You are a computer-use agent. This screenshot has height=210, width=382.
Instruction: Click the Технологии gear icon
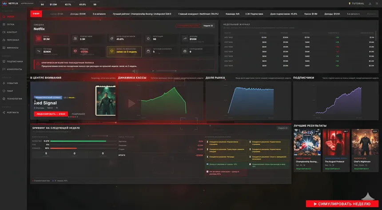coord(4,98)
